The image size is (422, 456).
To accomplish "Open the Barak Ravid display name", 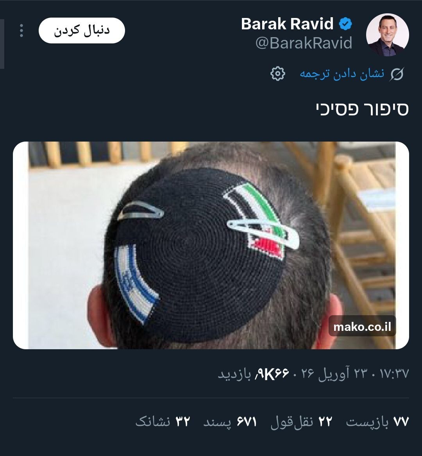I will 287,24.
